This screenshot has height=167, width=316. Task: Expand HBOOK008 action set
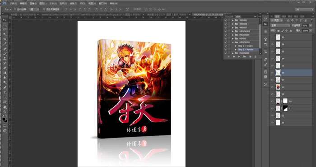233,31
